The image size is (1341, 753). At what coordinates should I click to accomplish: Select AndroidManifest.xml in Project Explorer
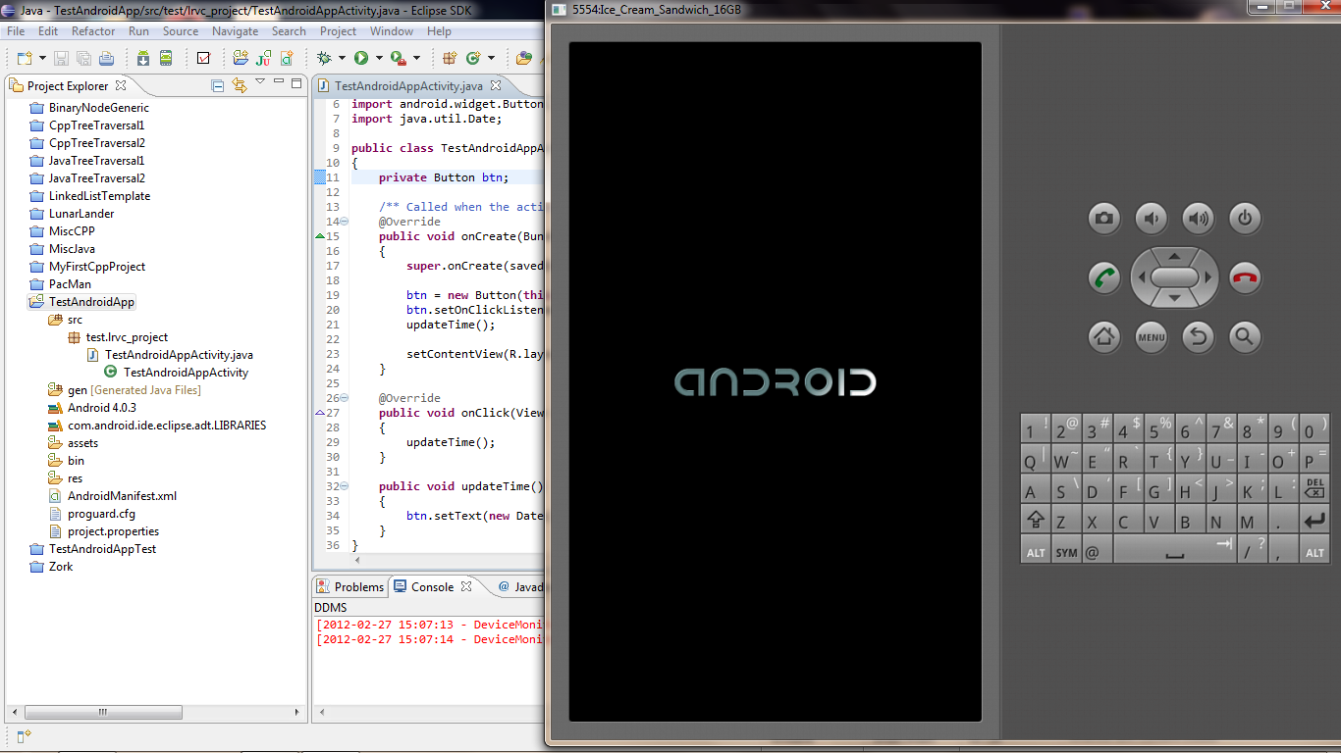(113, 496)
